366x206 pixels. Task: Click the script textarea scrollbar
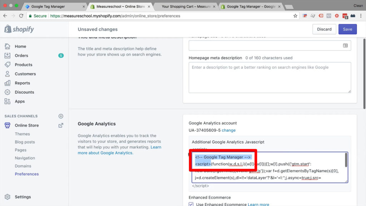(346, 160)
